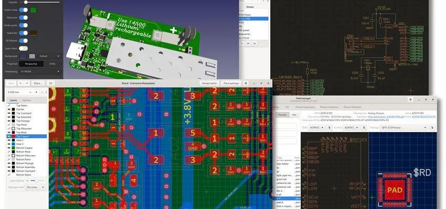
Task: Disable the Silkscreen toggle
Action: tap(23, 17)
